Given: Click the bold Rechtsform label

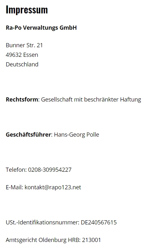Looking at the screenshot, I should coord(22,99).
